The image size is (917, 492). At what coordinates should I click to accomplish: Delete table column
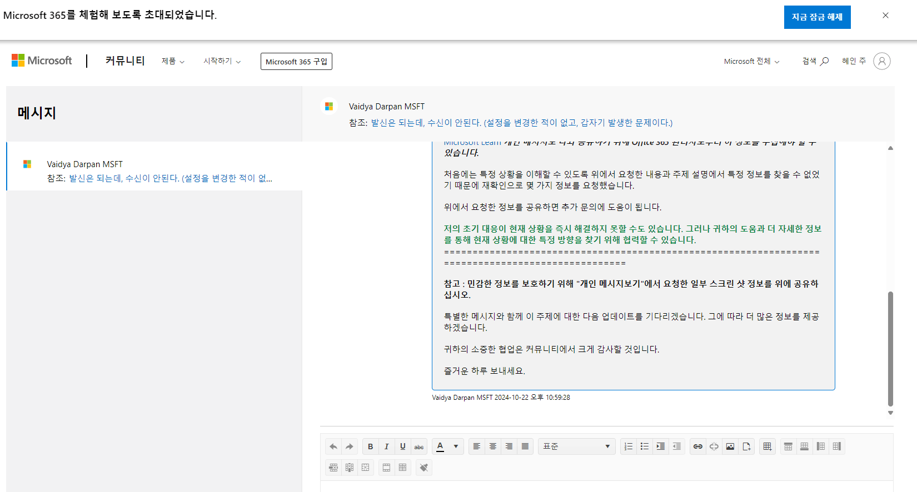[x=350, y=468]
